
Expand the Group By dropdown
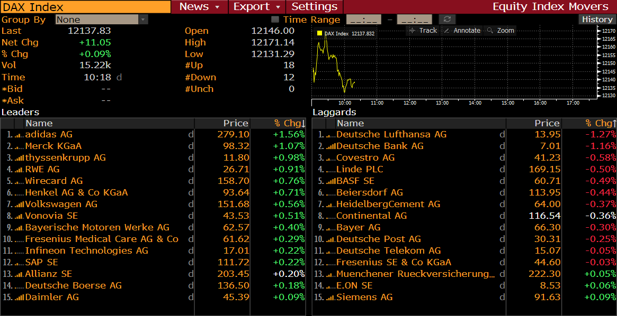click(142, 18)
